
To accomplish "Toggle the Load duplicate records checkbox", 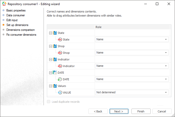I will [x=49, y=102].
